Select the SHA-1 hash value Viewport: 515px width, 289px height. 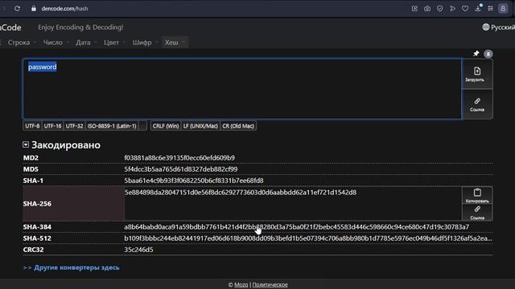point(194,181)
